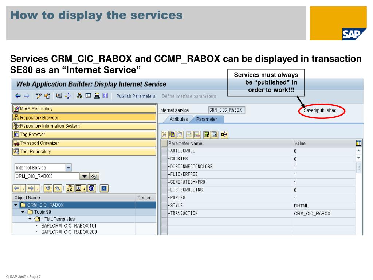This screenshot has width=373, height=280.
Task: Click the blue Back arrow in top toolbar
Action: (18, 96)
